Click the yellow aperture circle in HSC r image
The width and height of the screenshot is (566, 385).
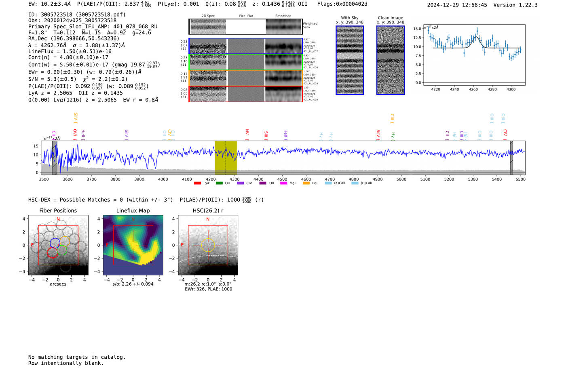[208, 245]
